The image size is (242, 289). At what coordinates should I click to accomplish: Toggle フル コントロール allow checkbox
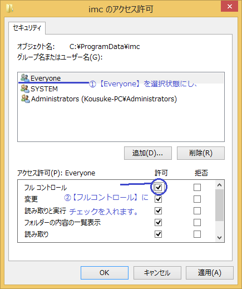pyautogui.click(x=158, y=187)
